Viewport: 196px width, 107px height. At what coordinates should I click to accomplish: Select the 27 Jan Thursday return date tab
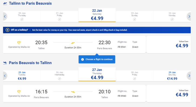pos(97,74)
